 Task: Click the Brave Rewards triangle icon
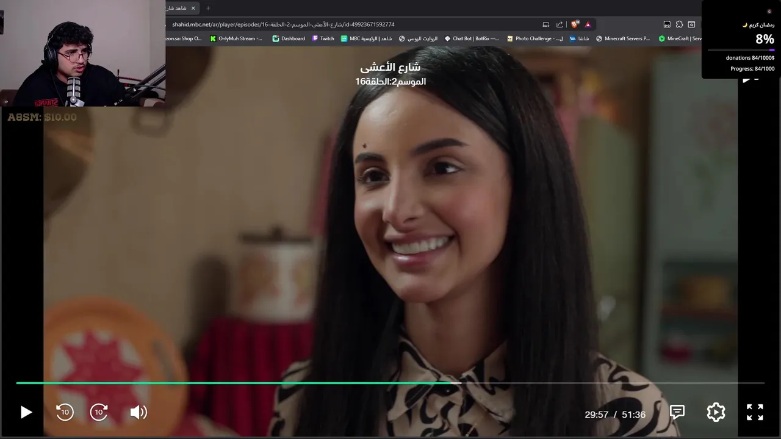[588, 24]
